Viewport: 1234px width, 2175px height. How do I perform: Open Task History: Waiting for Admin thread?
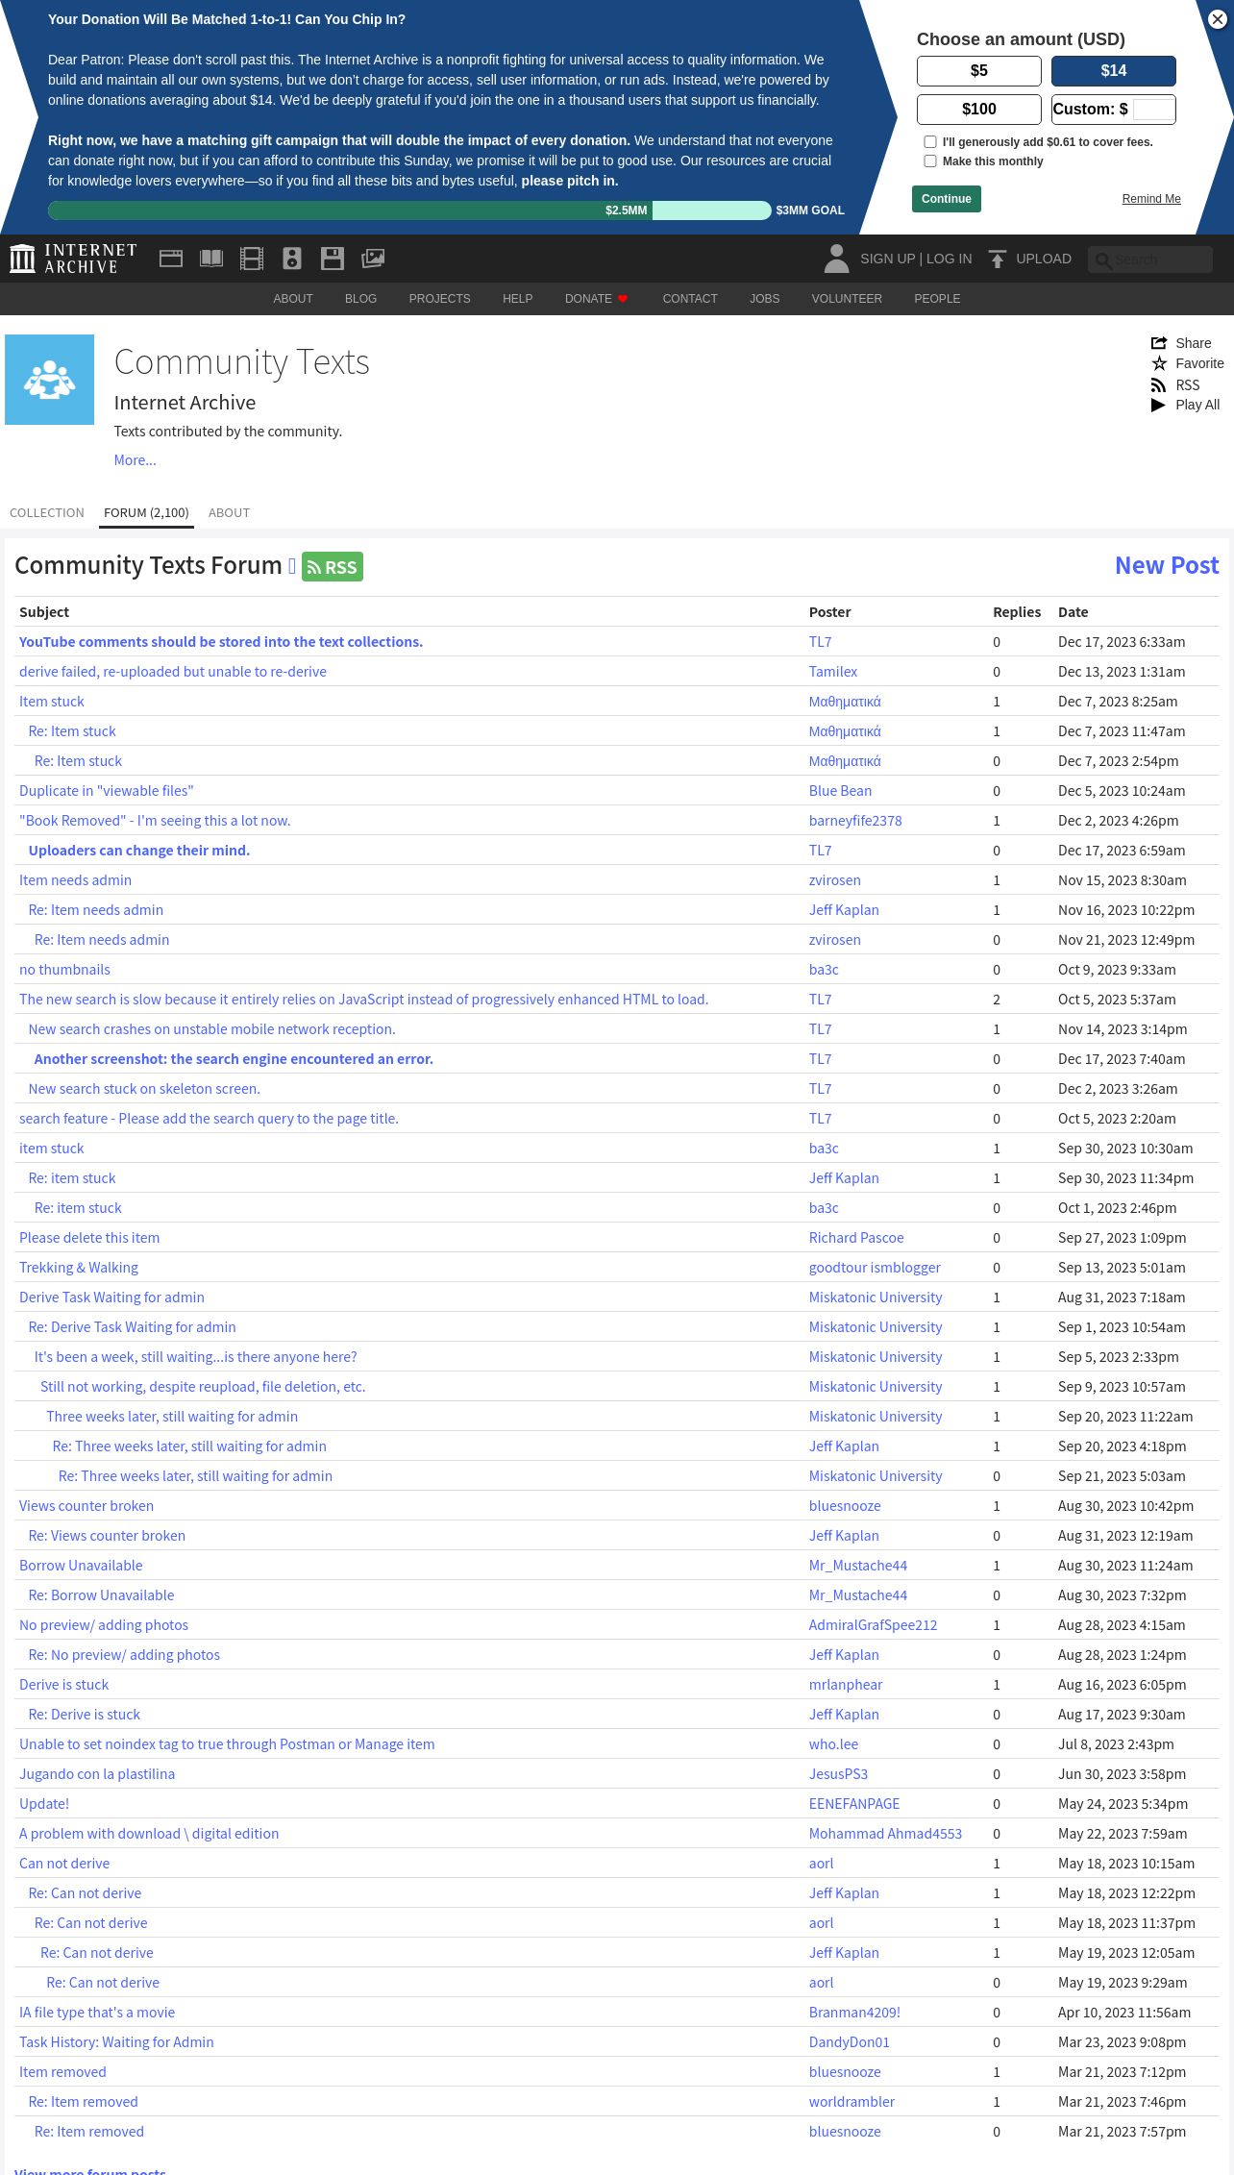click(x=116, y=2042)
